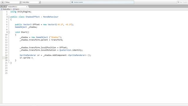Open the Start() member breadcrumb
Image resolution: width=188 pixels, height=106 pixels.
click(17, 9)
